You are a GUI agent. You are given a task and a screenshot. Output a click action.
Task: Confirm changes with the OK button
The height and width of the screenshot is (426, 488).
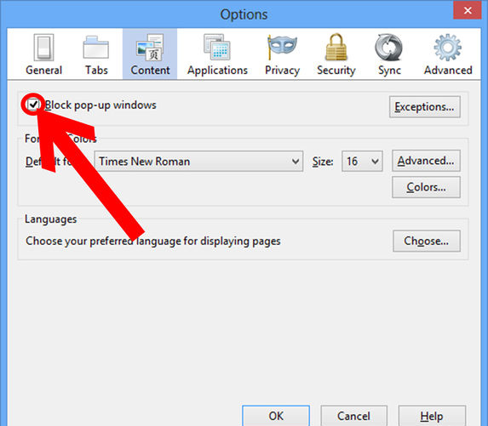(276, 416)
